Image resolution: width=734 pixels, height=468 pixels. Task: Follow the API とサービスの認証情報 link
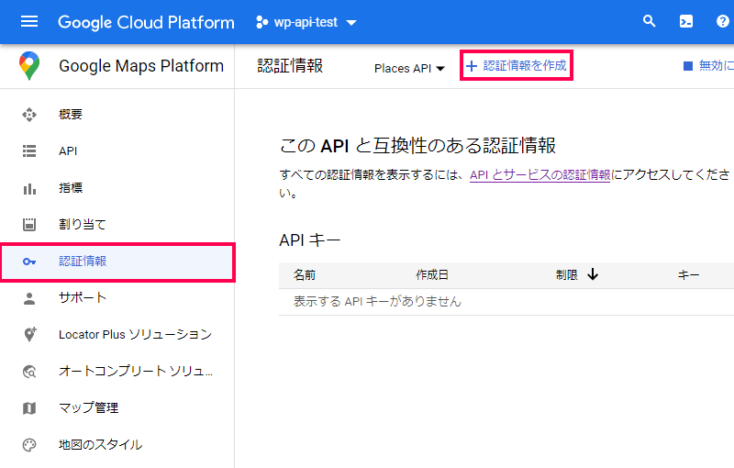click(x=539, y=174)
